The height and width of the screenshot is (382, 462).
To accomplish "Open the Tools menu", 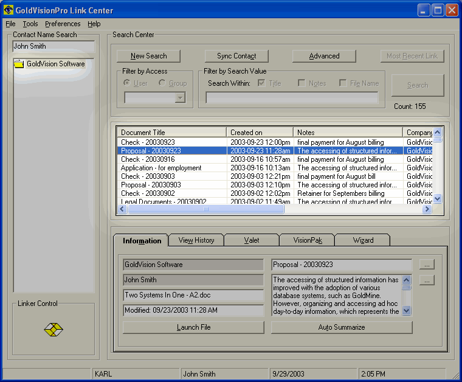I will pos(30,24).
